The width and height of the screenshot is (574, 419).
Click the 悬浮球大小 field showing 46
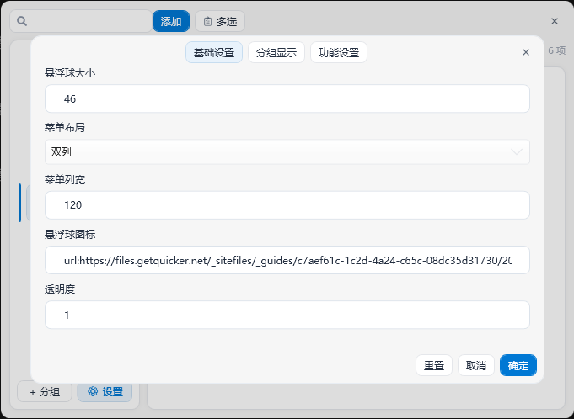coord(287,98)
